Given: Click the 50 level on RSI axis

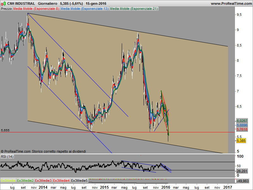Looking at the screenshot, I should click(239, 166).
